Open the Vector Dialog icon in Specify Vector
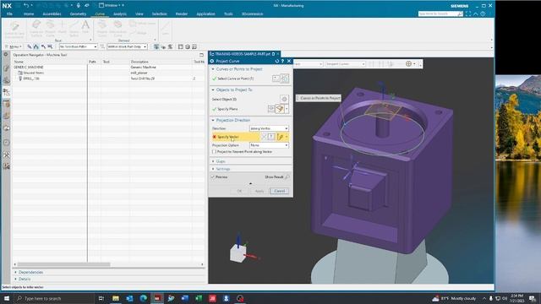 point(271,137)
